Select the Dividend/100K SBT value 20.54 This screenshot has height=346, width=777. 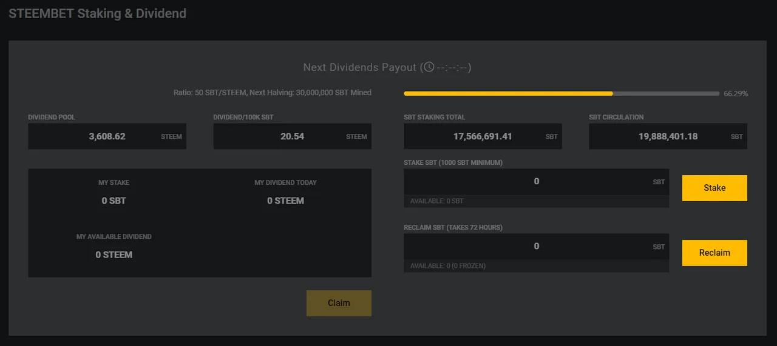click(292, 136)
